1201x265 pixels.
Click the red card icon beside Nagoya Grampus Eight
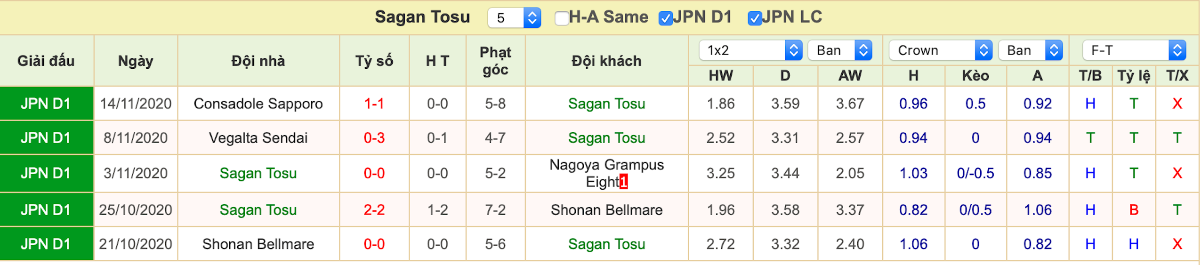tap(623, 182)
